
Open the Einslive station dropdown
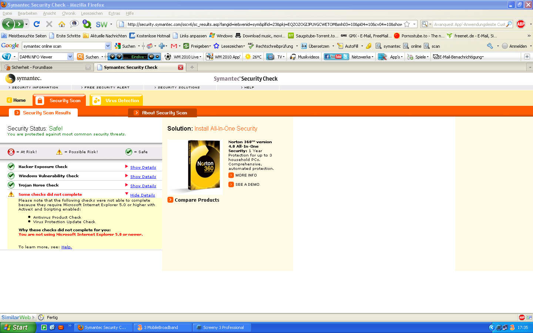tap(146, 57)
